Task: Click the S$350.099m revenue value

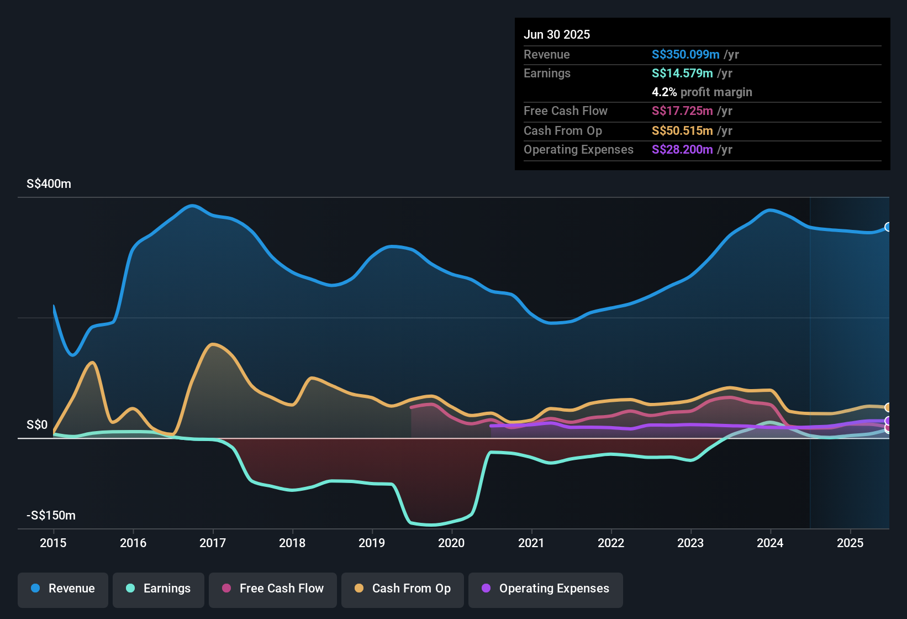Action: point(685,54)
